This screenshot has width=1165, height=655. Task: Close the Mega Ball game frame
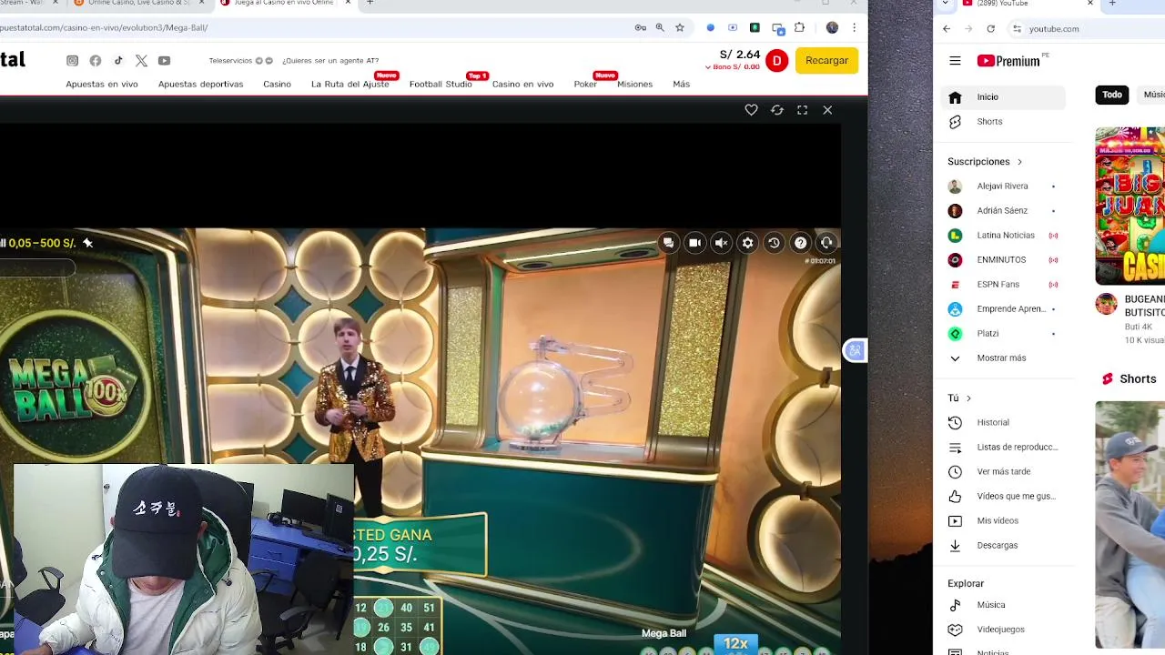[x=827, y=110]
